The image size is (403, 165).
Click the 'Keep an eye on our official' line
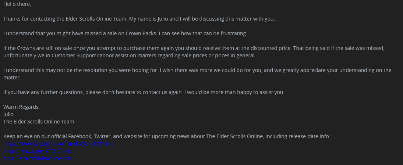tap(167, 136)
